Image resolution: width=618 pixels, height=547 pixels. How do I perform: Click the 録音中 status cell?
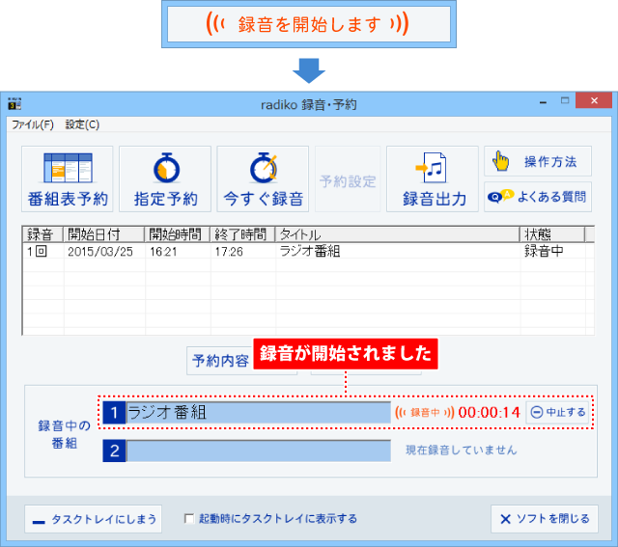click(544, 251)
